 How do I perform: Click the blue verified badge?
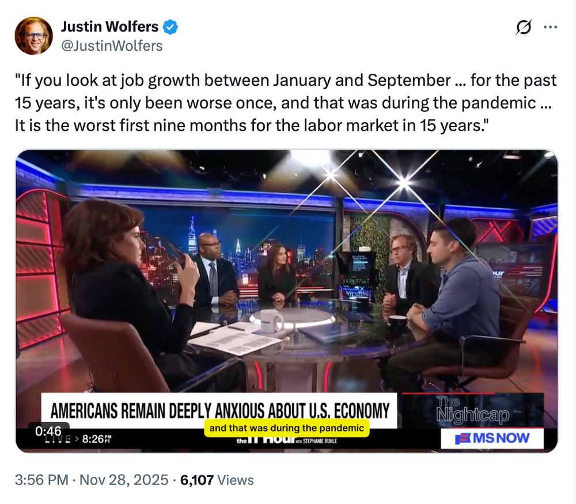pyautogui.click(x=170, y=27)
